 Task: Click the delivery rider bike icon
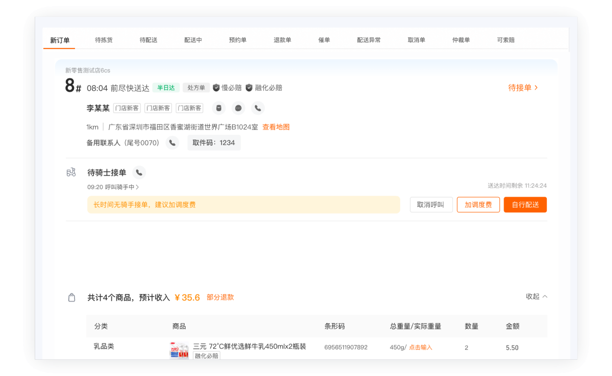pyautogui.click(x=71, y=172)
